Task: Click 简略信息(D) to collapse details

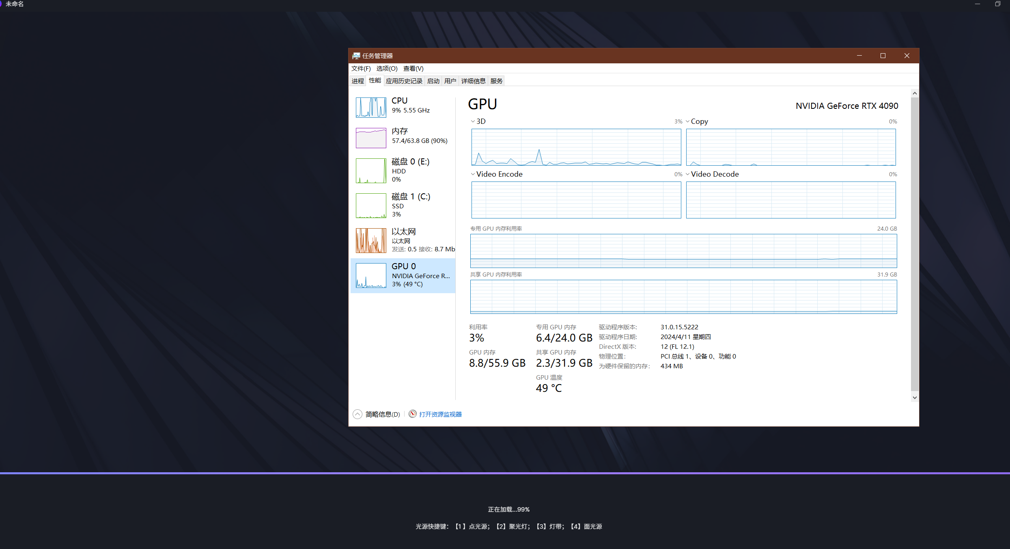Action: [382, 414]
